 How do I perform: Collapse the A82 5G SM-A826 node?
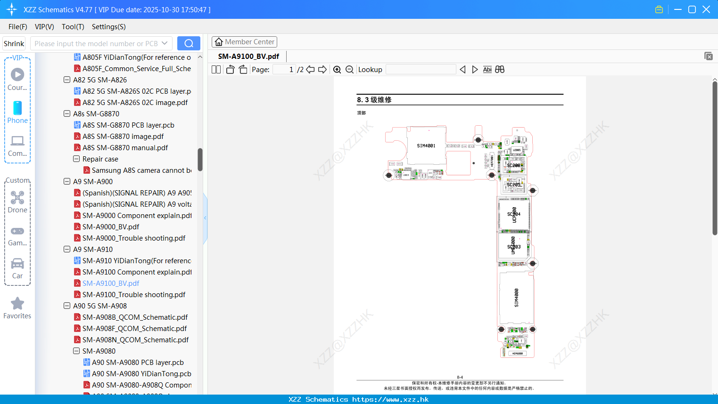click(67, 80)
